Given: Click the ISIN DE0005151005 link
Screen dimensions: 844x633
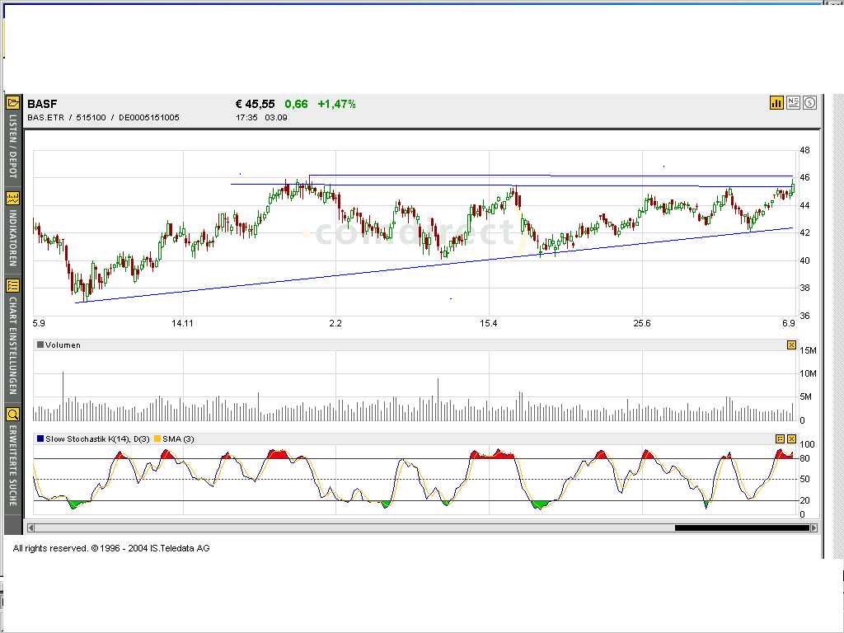Looking at the screenshot, I should (150, 117).
